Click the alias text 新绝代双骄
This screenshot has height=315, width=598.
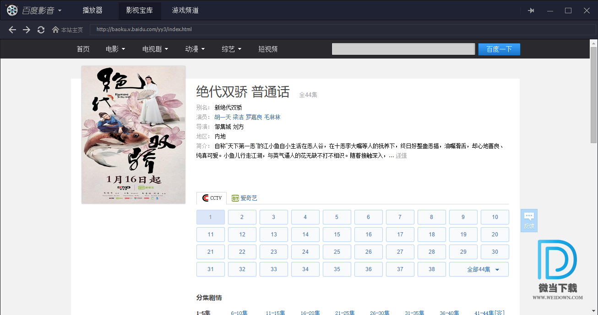pyautogui.click(x=228, y=107)
